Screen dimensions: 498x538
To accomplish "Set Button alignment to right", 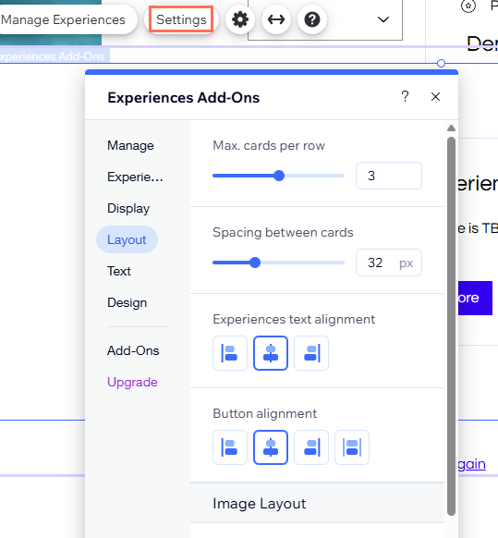I will coord(311,447).
